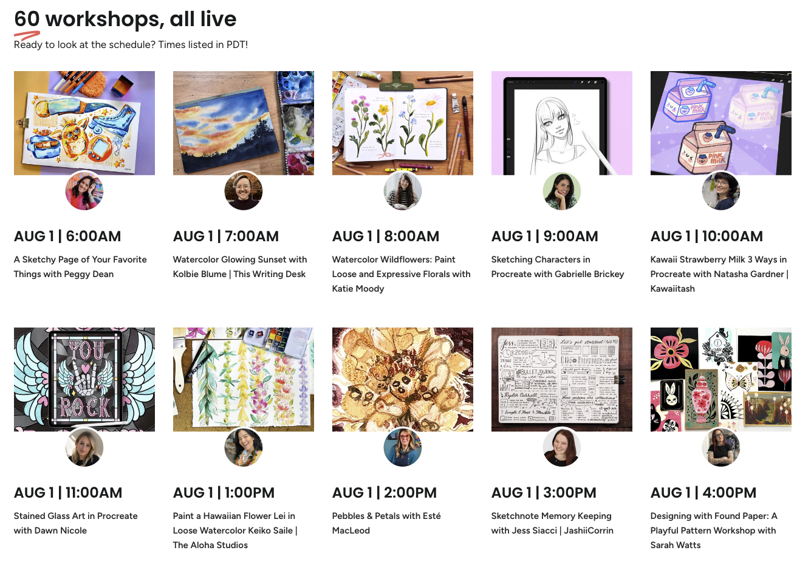Open the strawberry milk carton illustration
The width and height of the screenshot is (811, 570).
pos(721,123)
